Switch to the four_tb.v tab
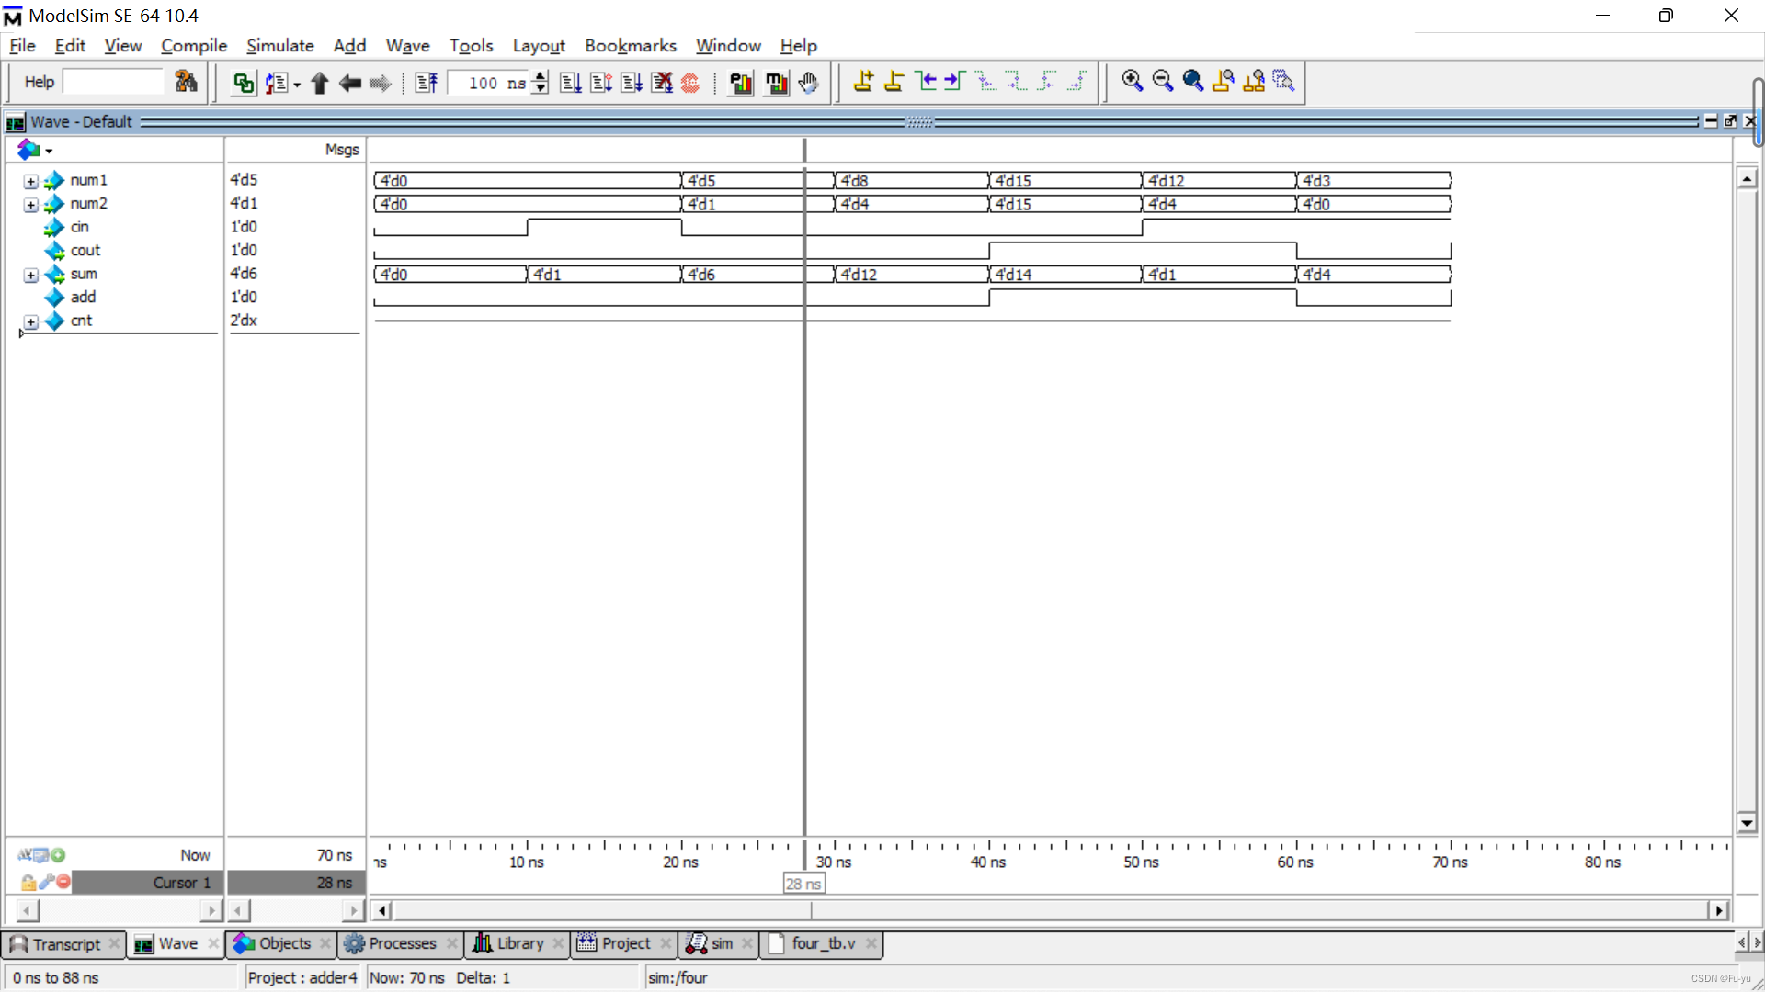This screenshot has width=1765, height=992. [823, 944]
